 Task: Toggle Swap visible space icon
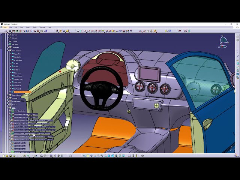coord(123,156)
